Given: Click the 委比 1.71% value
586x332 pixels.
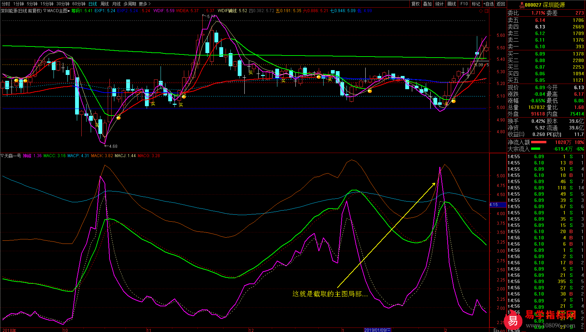Looking at the screenshot, I should pos(538,13).
